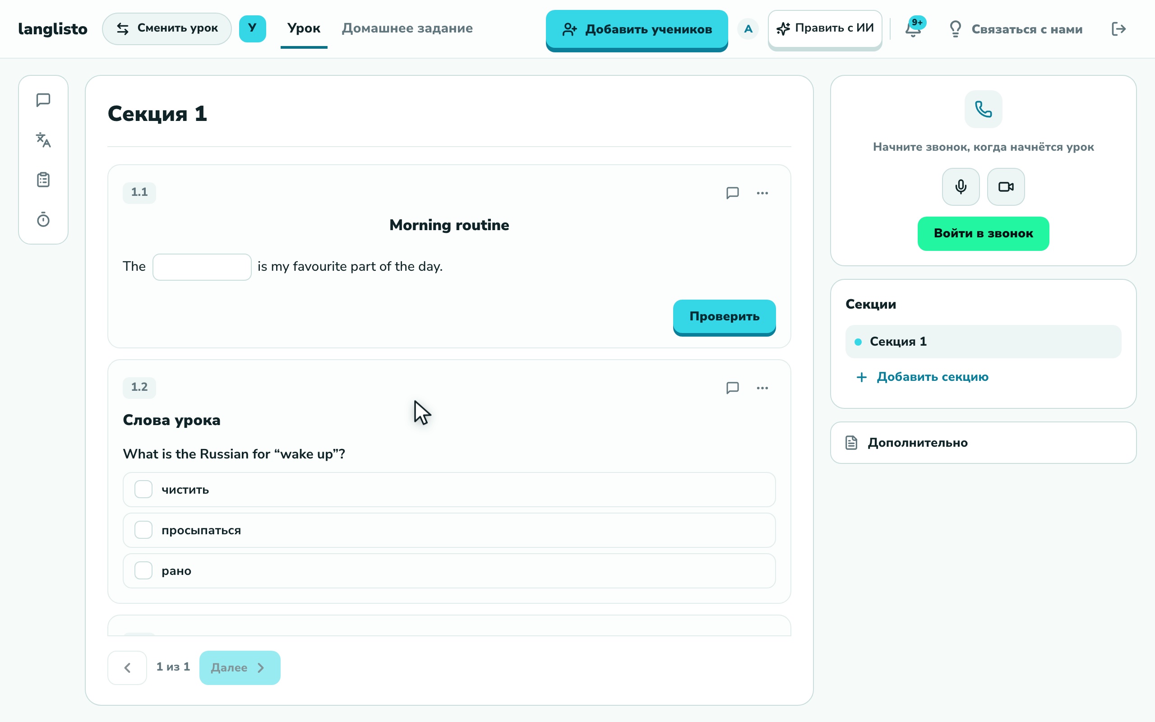Switch to the Урок tab

click(x=304, y=28)
